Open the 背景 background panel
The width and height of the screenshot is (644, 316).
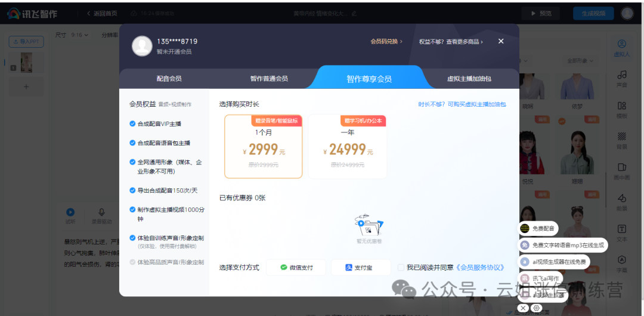621,141
